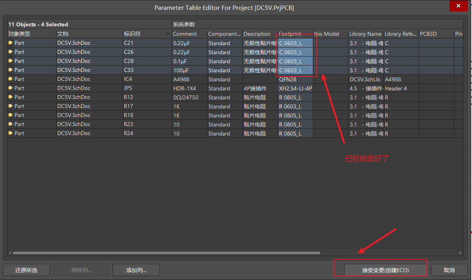Click the 文档 column header
Screen dimensions: 472x280
point(89,34)
